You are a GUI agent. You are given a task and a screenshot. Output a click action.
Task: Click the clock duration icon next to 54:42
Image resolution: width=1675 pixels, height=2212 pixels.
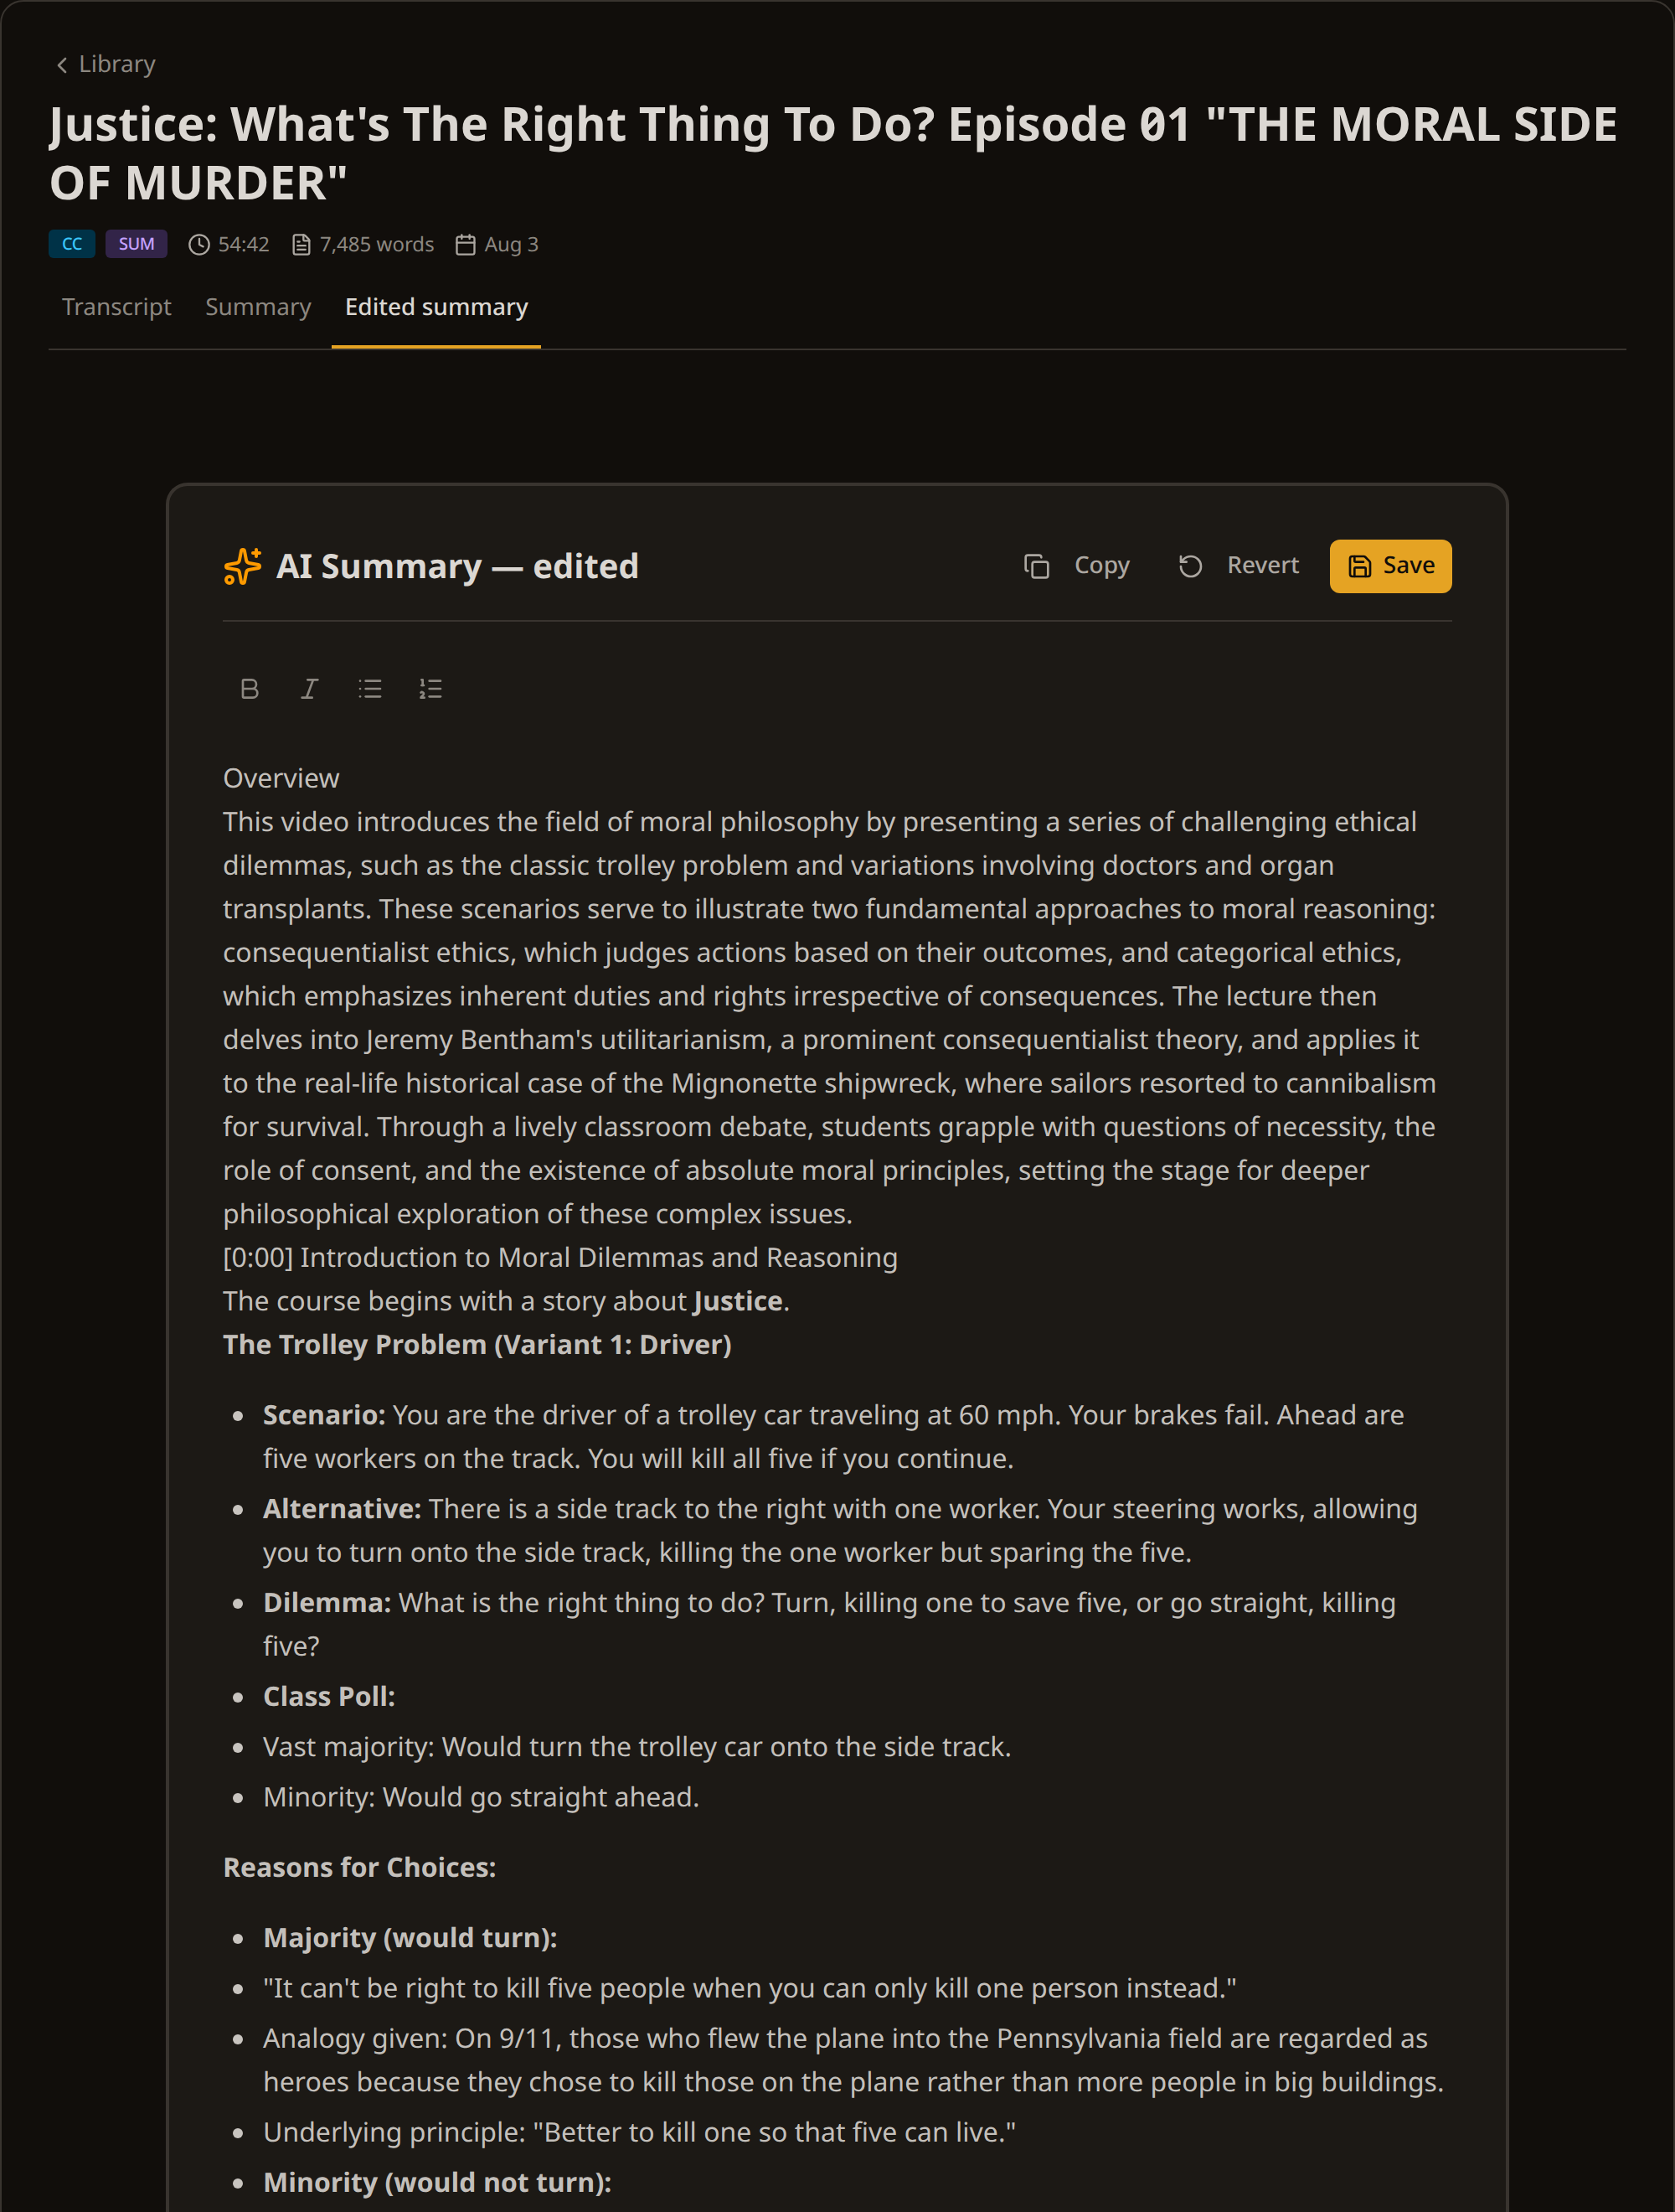point(200,245)
